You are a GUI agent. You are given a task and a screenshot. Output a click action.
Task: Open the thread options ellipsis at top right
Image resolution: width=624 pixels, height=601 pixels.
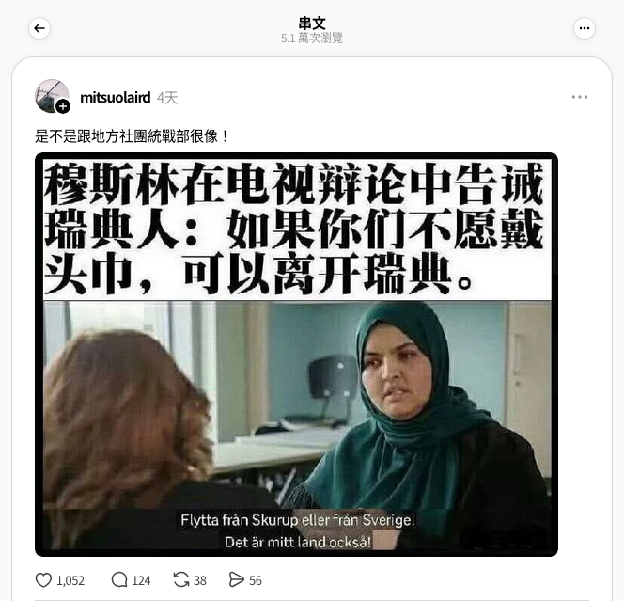tap(585, 28)
